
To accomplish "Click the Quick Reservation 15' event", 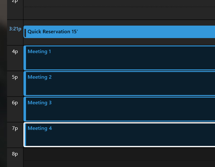I will point(119,32).
